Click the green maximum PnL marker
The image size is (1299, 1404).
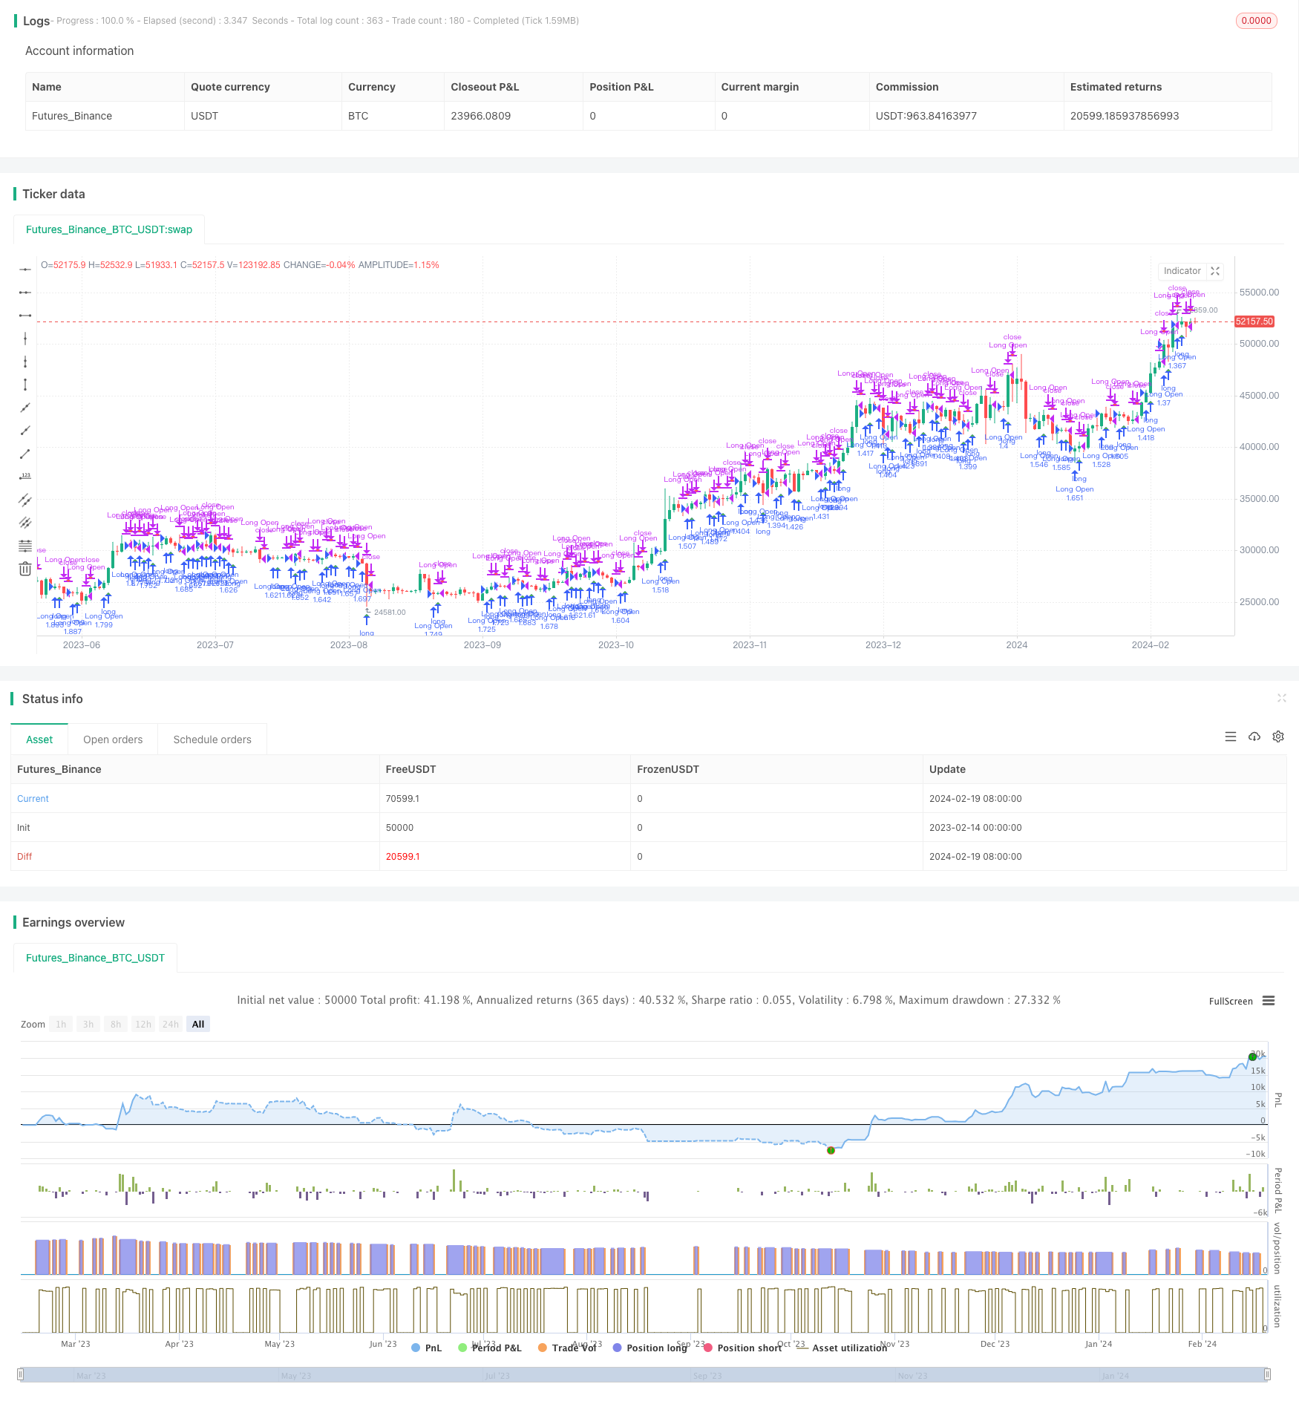(1252, 1057)
